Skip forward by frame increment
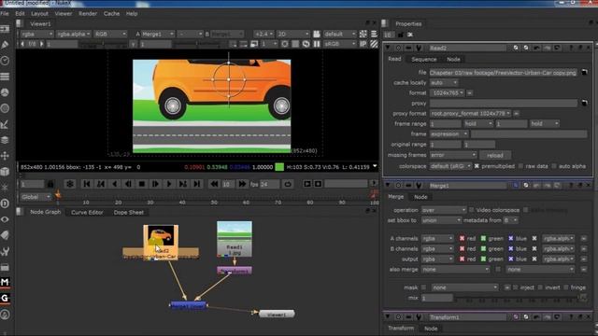 [242, 184]
